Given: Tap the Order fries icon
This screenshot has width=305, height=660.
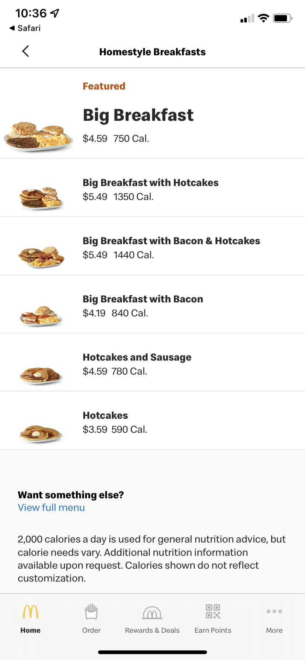Looking at the screenshot, I should 91,612.
